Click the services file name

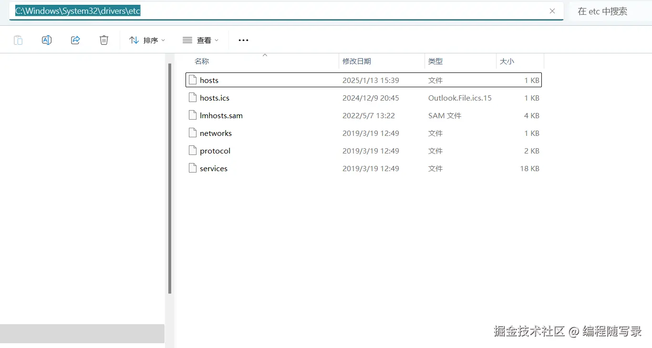coord(214,168)
